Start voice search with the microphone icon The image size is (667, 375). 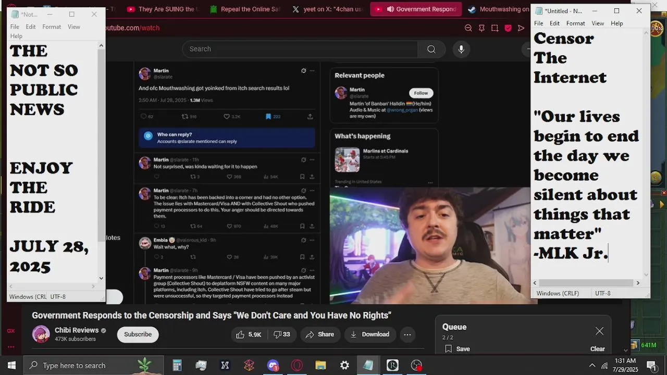[x=461, y=49]
